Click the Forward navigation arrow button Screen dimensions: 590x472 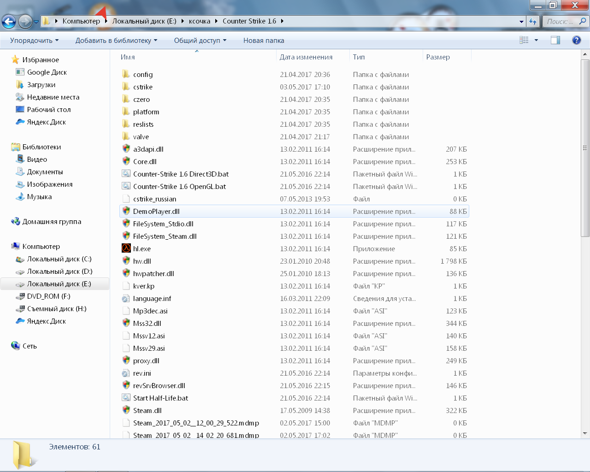25,21
